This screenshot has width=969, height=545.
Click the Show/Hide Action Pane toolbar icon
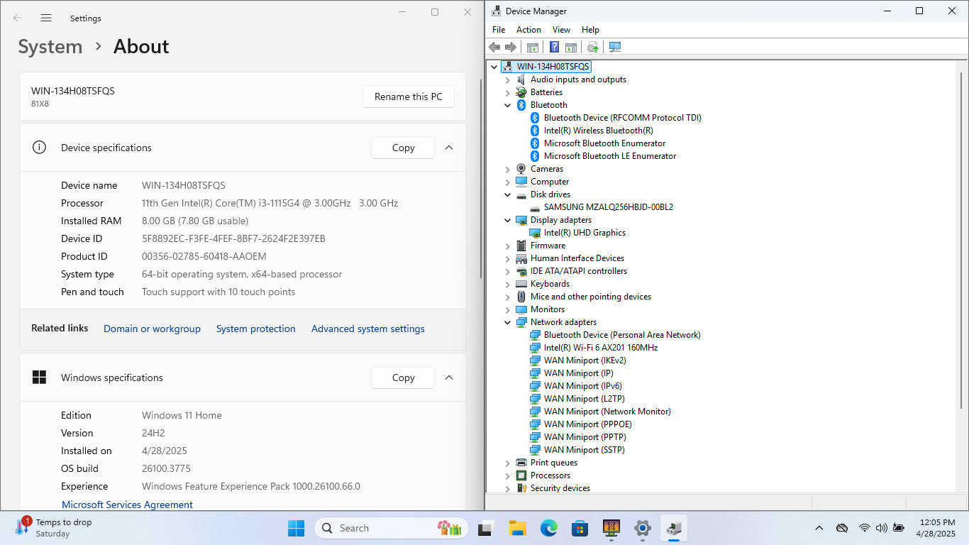click(570, 47)
